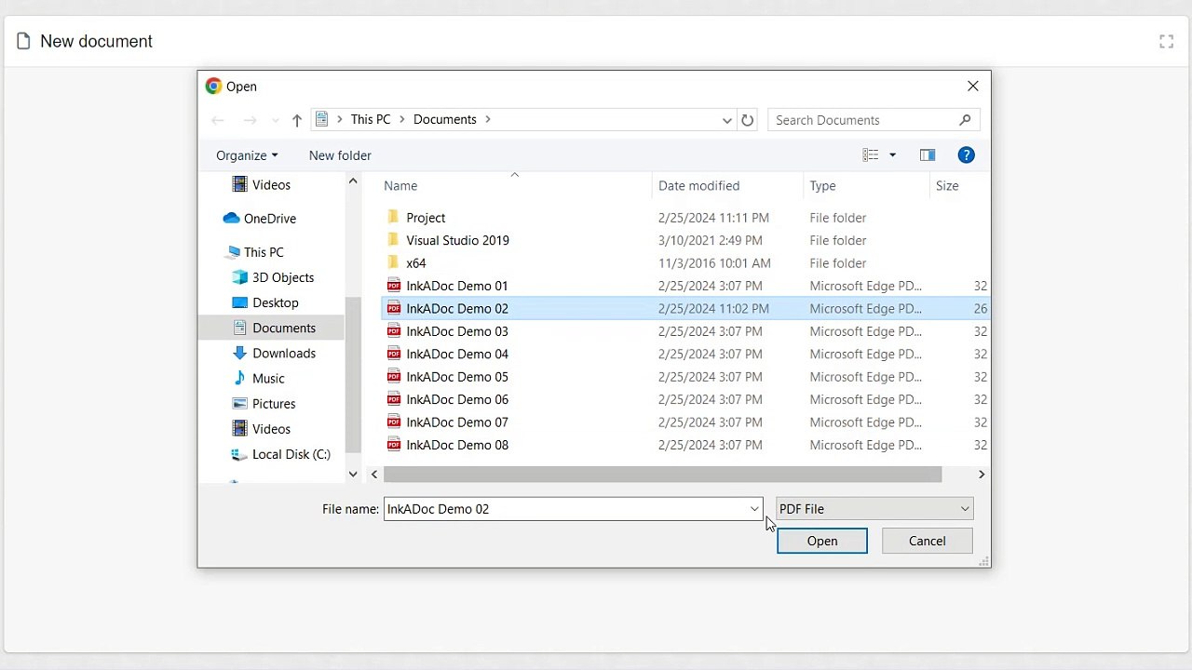Click the Back navigation arrow

[218, 120]
